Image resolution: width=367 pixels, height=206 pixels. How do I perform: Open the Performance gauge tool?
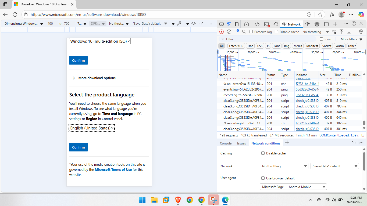tap(308, 24)
